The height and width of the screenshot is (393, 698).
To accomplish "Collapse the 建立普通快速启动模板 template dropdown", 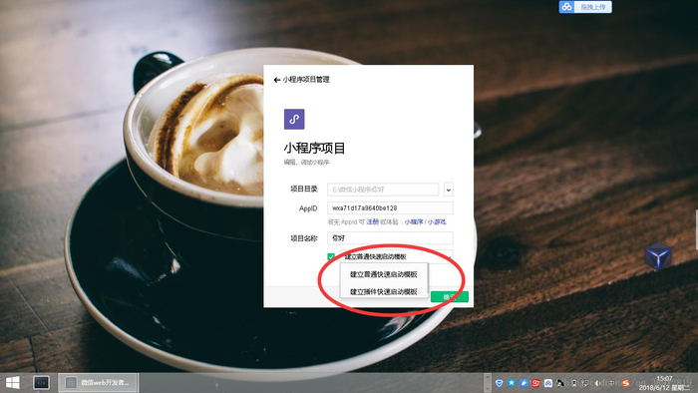I will 397,256.
